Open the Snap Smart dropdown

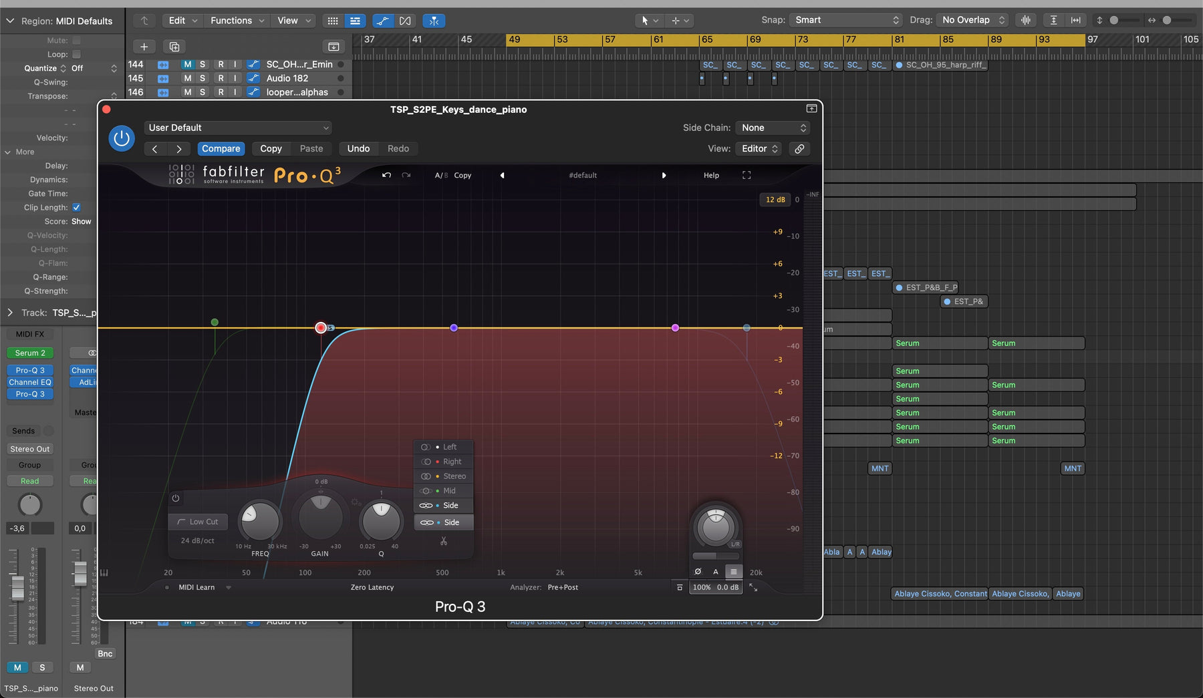pyautogui.click(x=846, y=20)
